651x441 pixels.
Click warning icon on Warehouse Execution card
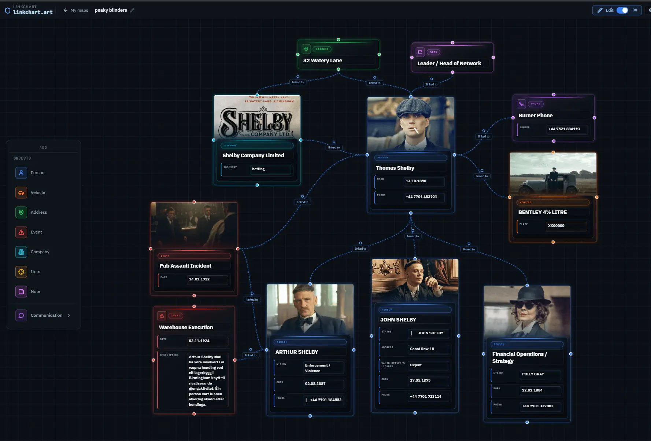pyautogui.click(x=162, y=316)
